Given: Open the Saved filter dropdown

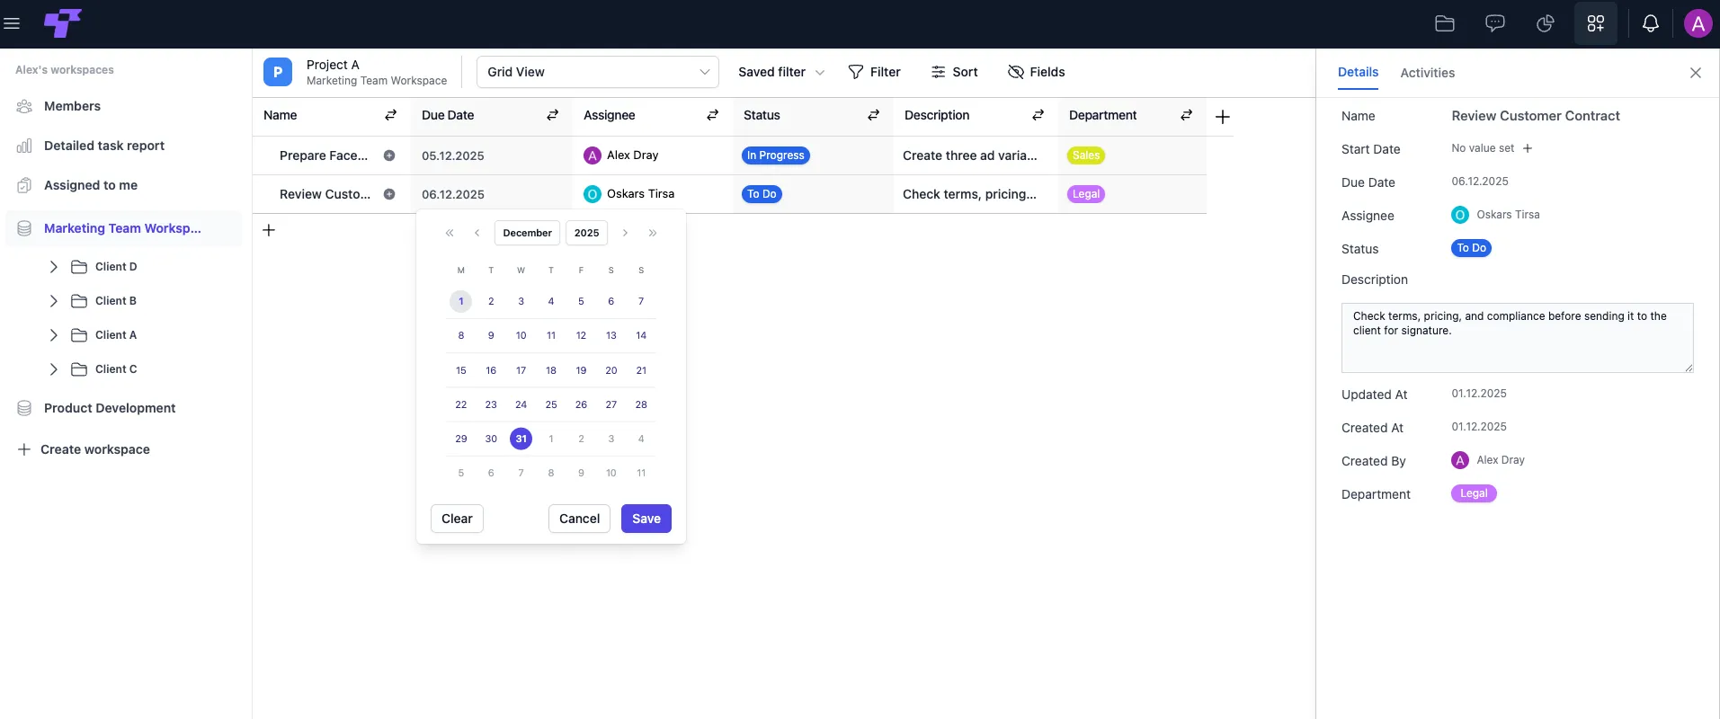Looking at the screenshot, I should (781, 72).
